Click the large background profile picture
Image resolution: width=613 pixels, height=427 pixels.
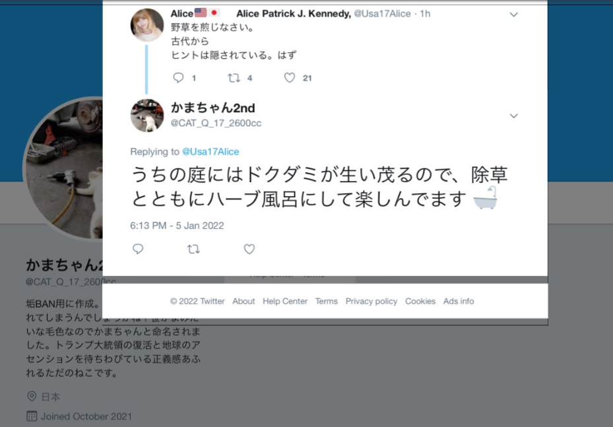tap(63, 168)
